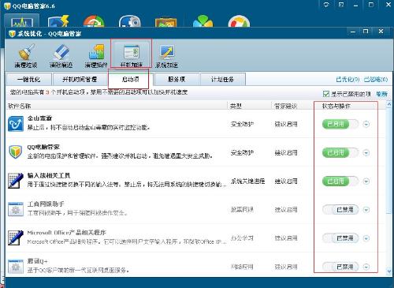Select the 启动项 tab
Image resolution: width=394 pixels, height=288 pixels.
(130, 79)
